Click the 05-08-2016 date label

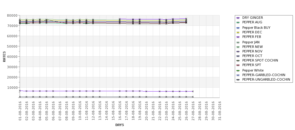(x=47, y=111)
